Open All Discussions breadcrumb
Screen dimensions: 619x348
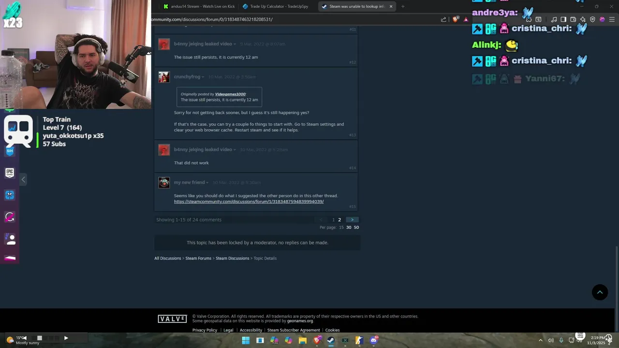click(x=168, y=258)
